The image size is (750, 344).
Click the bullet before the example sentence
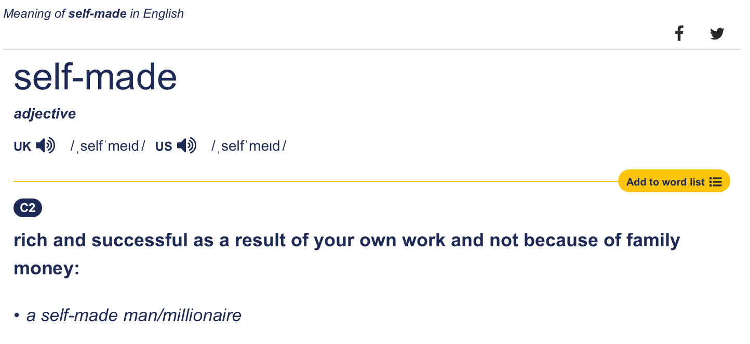[17, 315]
